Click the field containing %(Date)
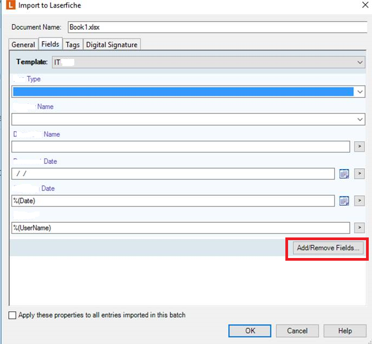 point(173,201)
